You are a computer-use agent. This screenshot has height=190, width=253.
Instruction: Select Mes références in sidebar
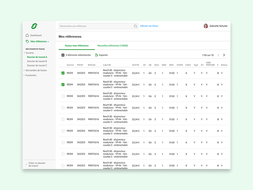39,42
